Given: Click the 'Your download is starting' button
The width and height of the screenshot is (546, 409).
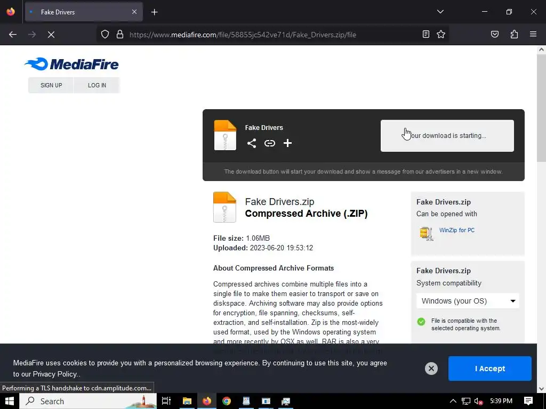Looking at the screenshot, I should coord(447,136).
